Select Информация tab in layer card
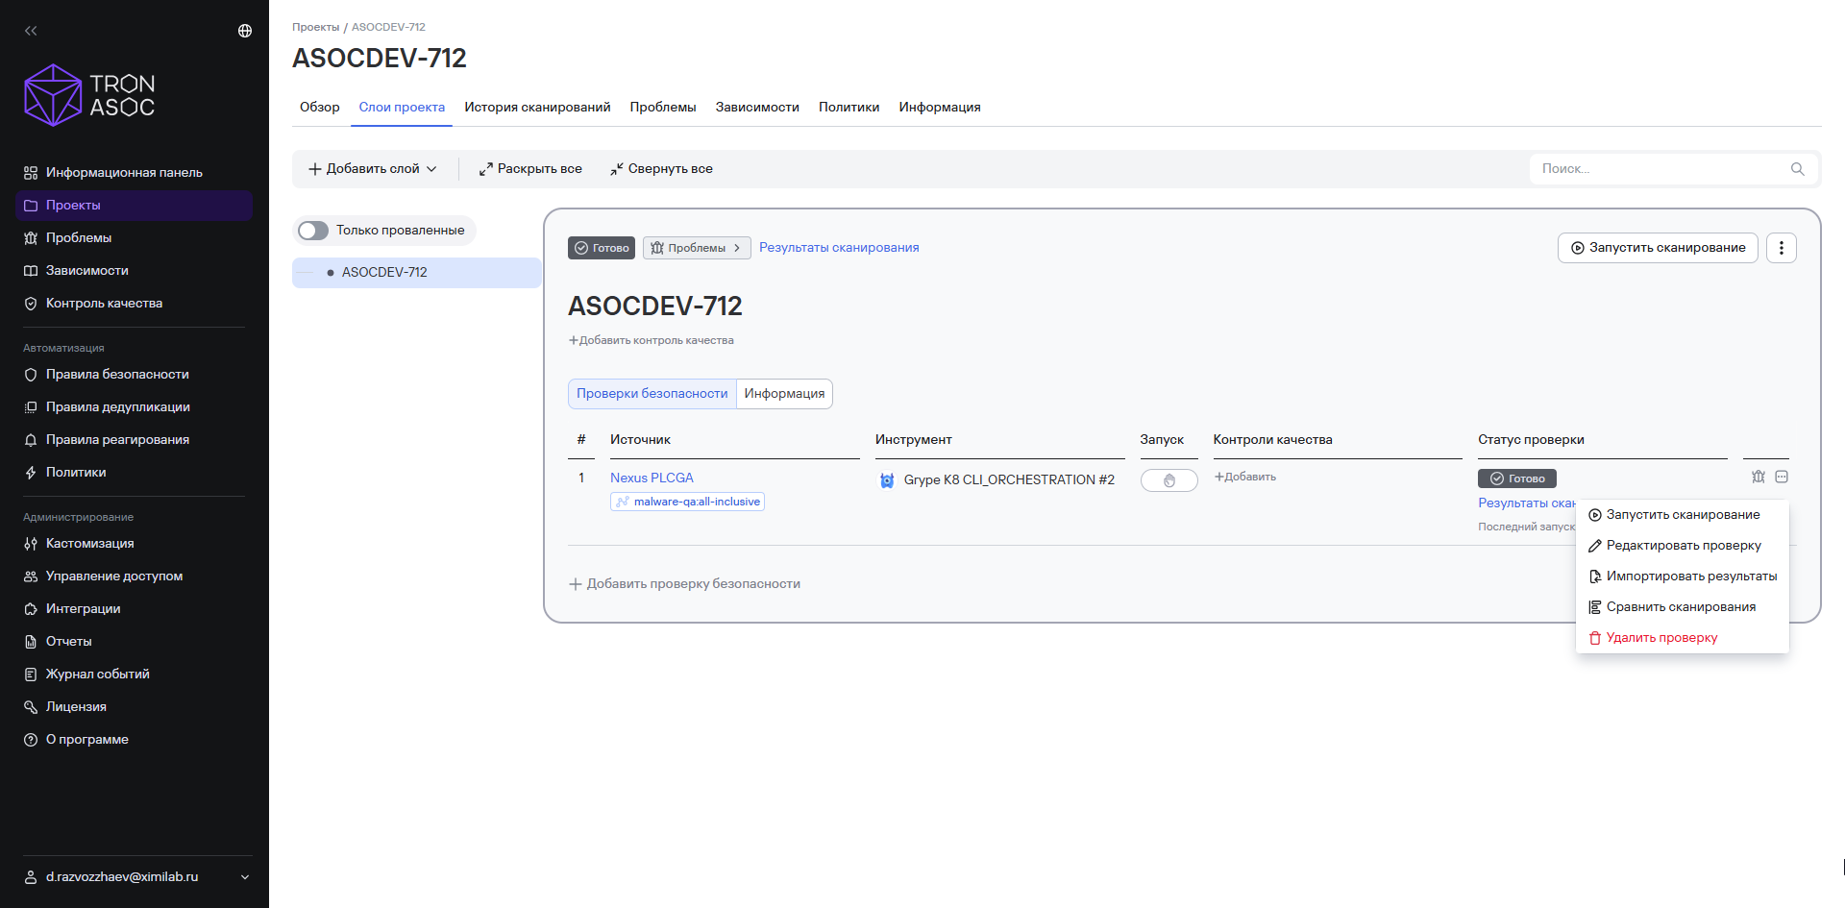This screenshot has height=908, width=1845. [784, 393]
